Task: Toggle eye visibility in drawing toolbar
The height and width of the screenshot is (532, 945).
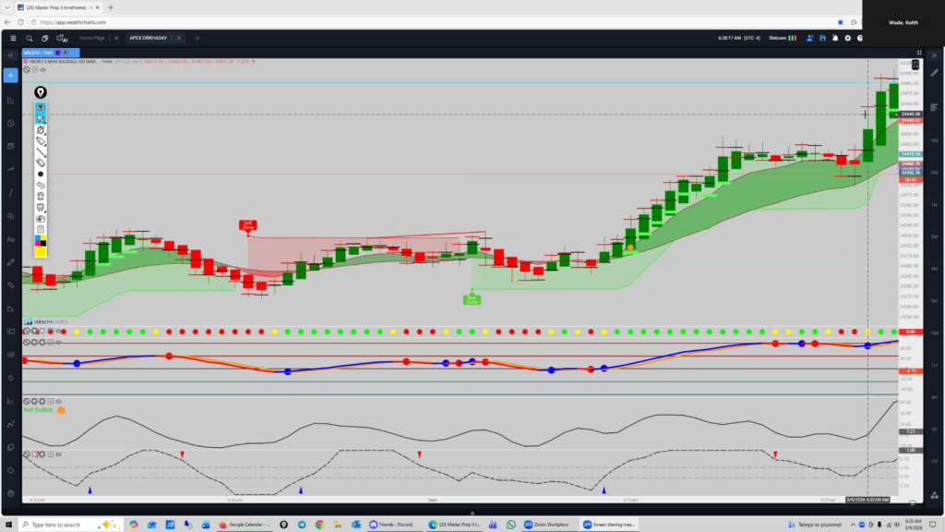Action: (41, 107)
